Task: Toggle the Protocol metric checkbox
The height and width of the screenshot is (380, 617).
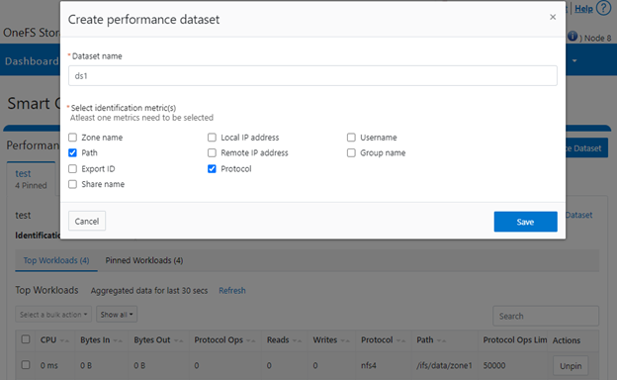Action: click(x=212, y=169)
